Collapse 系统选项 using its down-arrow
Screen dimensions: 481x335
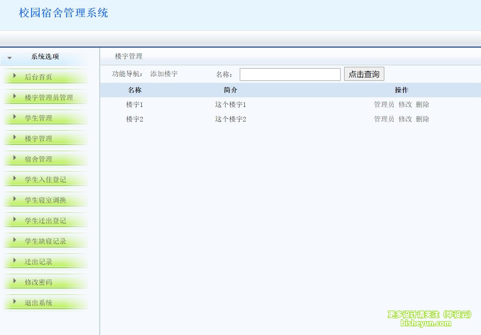coord(10,57)
